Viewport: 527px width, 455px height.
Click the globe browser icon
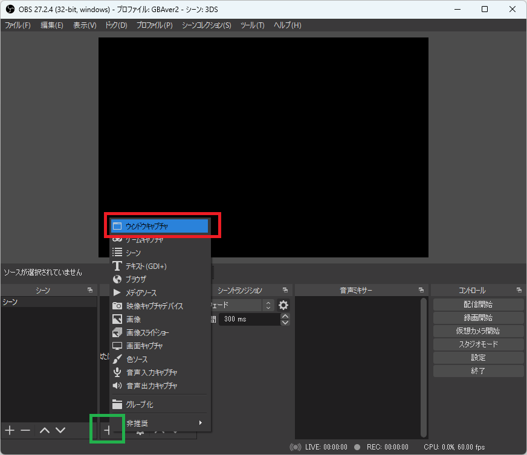point(117,279)
